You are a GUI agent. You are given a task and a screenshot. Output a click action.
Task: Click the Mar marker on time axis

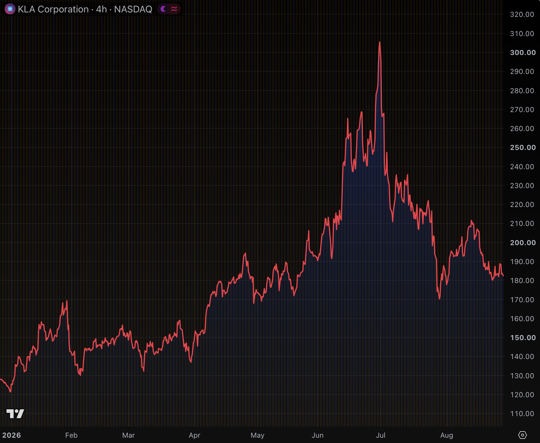click(x=128, y=435)
